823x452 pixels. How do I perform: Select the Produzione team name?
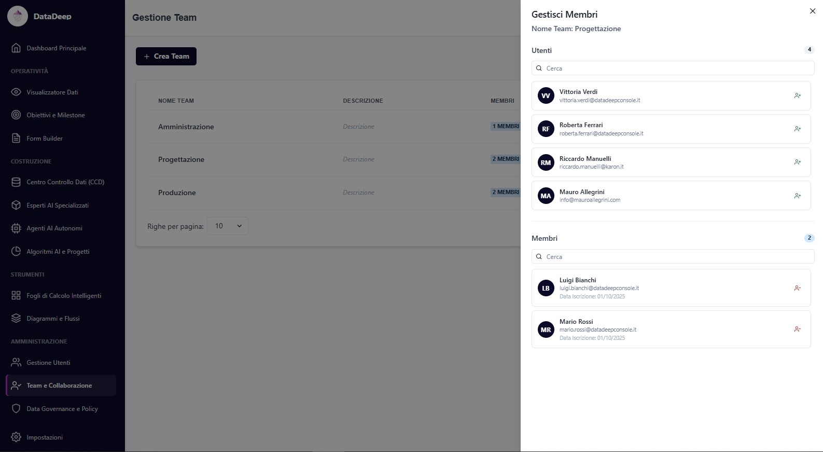[x=177, y=193]
